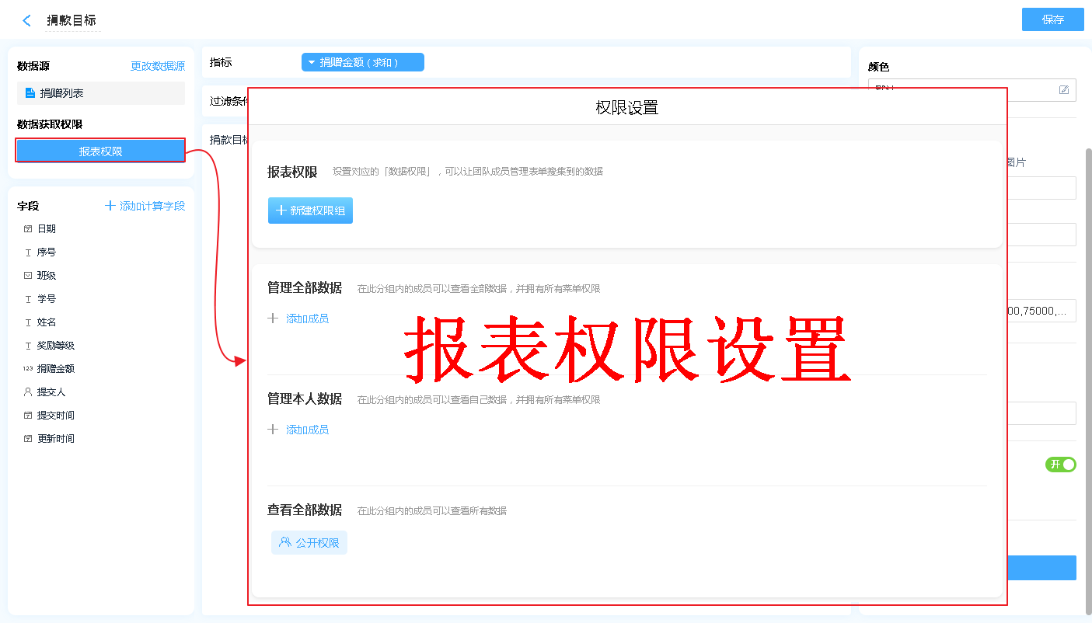The height and width of the screenshot is (623, 1092).
Task: Click the right panel vertical scrollbar
Action: [1088, 373]
